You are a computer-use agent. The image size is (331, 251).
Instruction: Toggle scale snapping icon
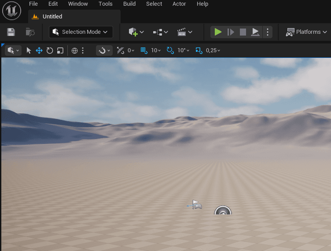coord(199,50)
